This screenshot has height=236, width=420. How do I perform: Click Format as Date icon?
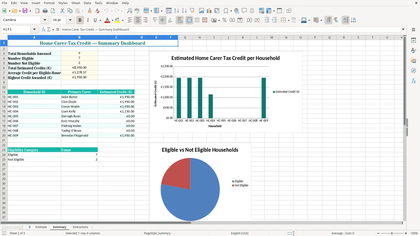240,20
